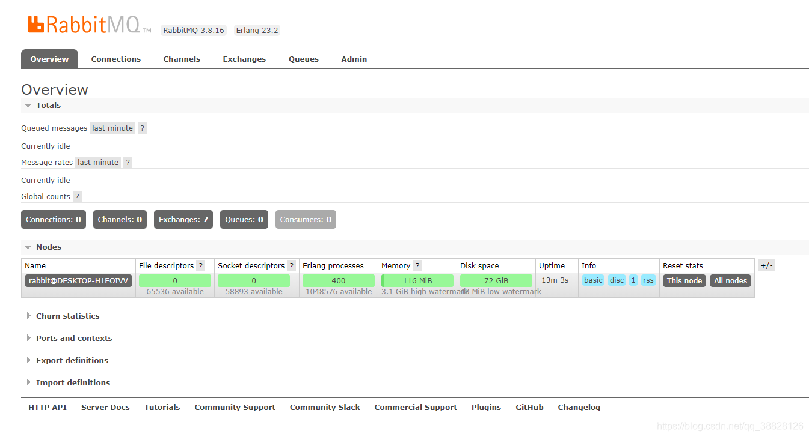
Task: Open the Plugins footer link
Action: 487,407
